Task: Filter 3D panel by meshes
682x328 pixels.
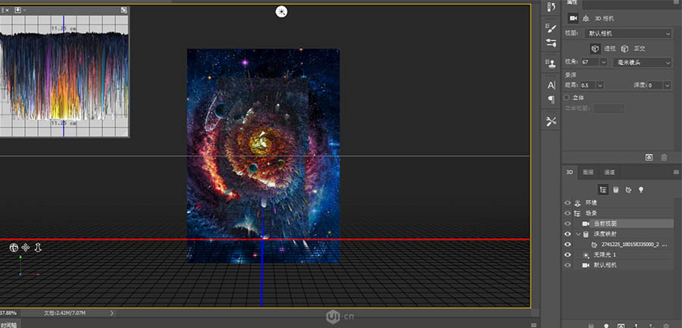Action: tap(615, 189)
